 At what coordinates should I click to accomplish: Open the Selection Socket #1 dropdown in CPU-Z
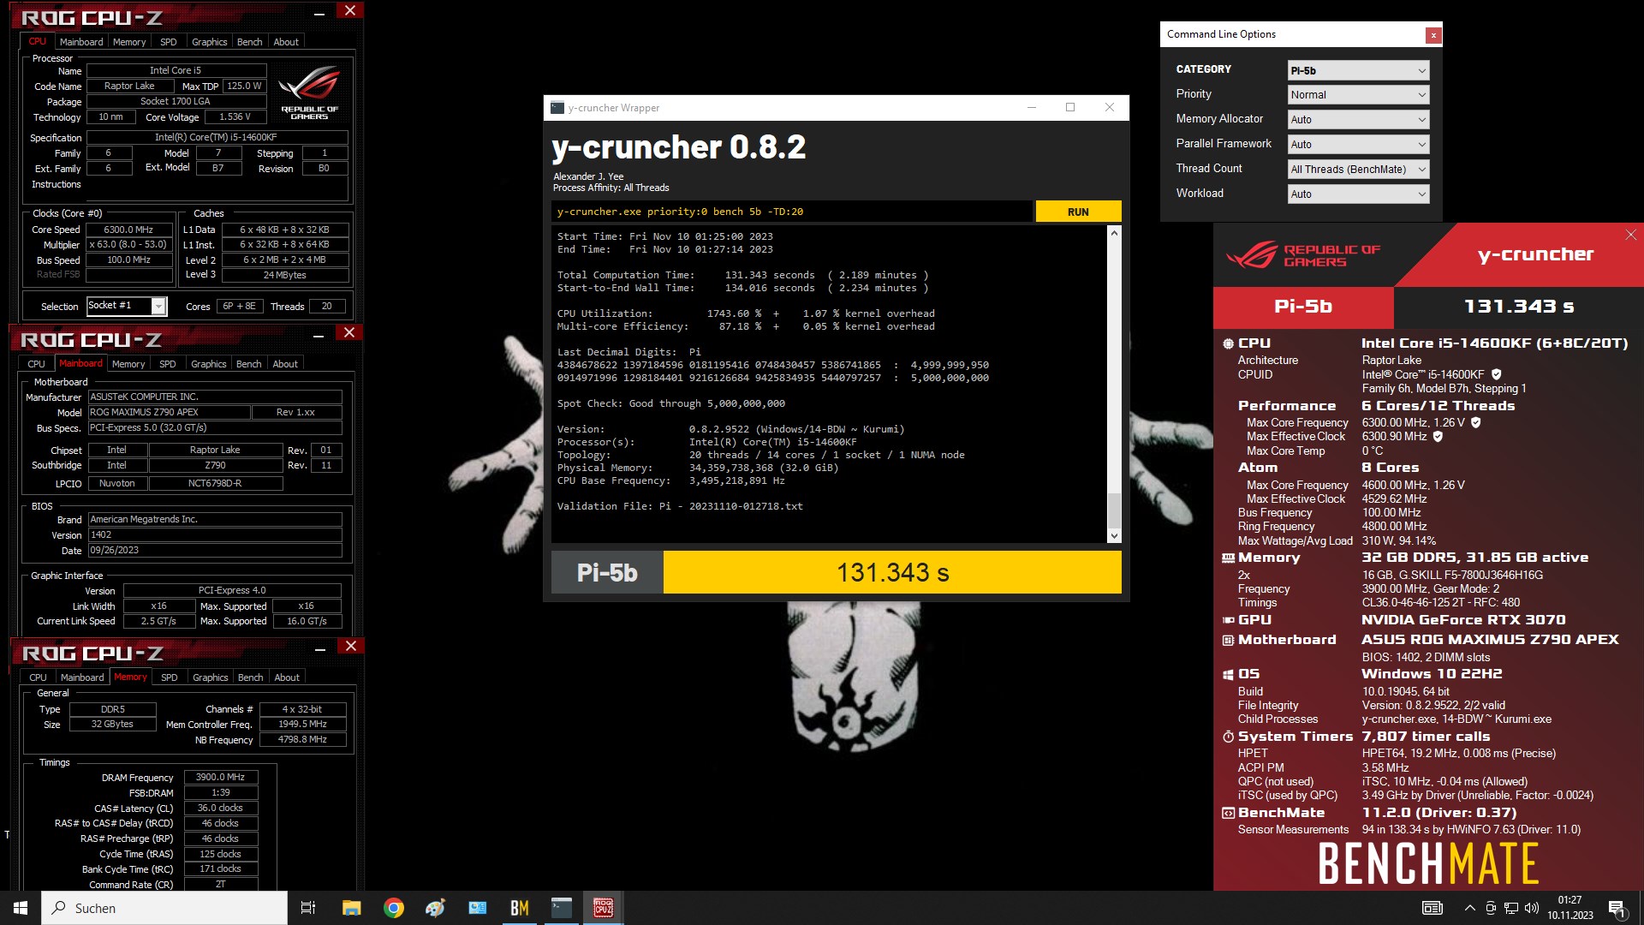[127, 306]
